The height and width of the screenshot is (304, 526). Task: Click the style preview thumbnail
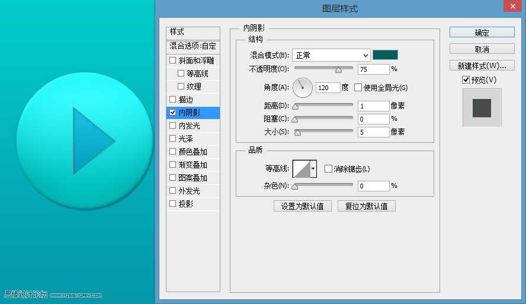[x=482, y=108]
